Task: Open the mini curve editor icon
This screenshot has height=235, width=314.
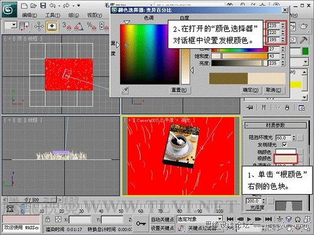Action: 10,208
